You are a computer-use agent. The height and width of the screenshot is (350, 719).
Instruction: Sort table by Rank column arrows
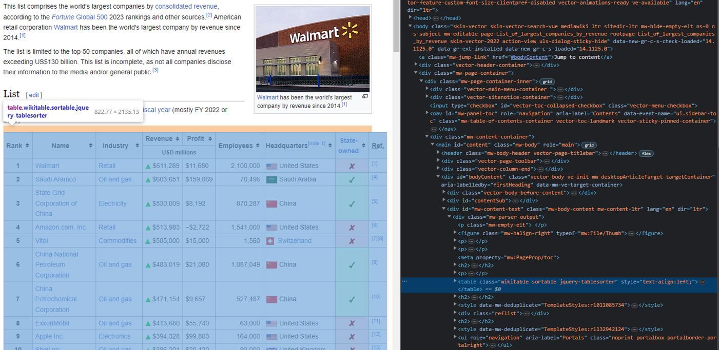27,146
